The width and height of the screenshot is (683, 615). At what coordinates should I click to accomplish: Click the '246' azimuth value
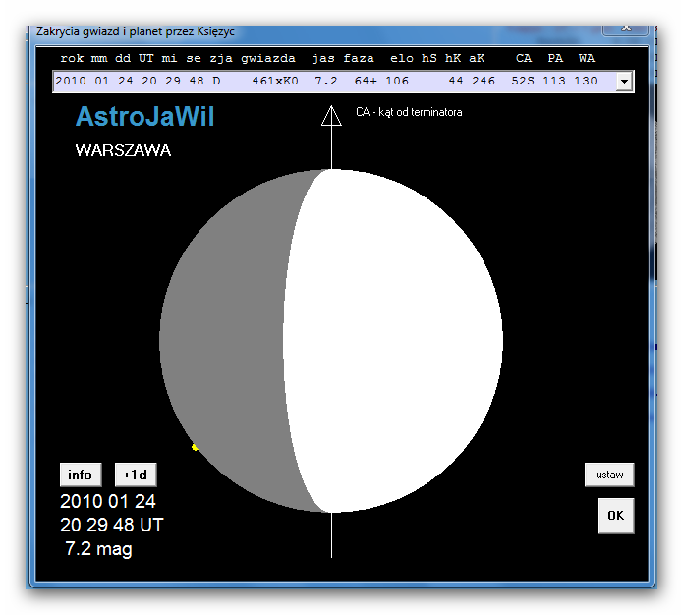point(484,81)
